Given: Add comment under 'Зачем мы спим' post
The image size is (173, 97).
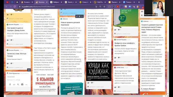Looking at the screenshot, I should pos(16,67).
